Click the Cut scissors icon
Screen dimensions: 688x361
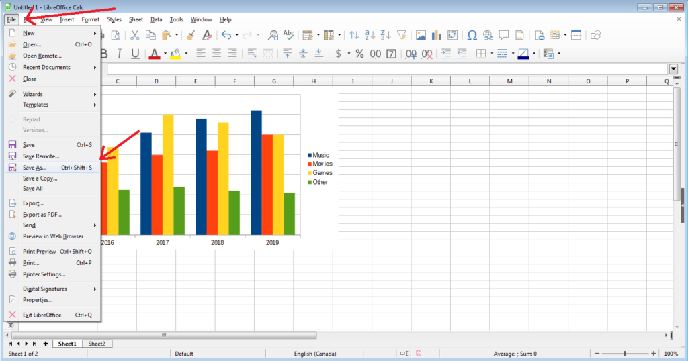[x=134, y=35]
